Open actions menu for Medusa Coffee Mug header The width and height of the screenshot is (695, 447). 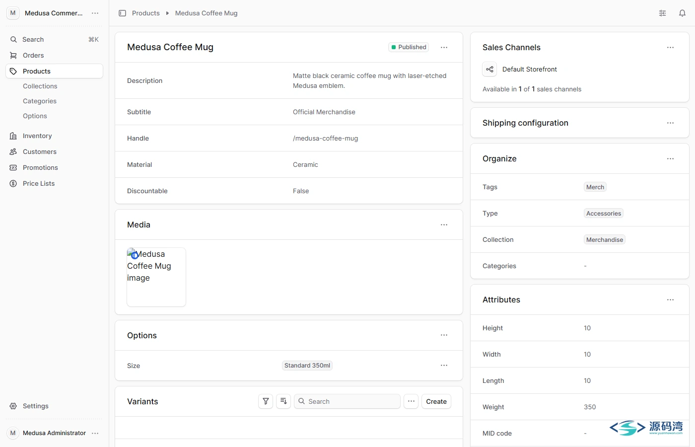(x=444, y=47)
